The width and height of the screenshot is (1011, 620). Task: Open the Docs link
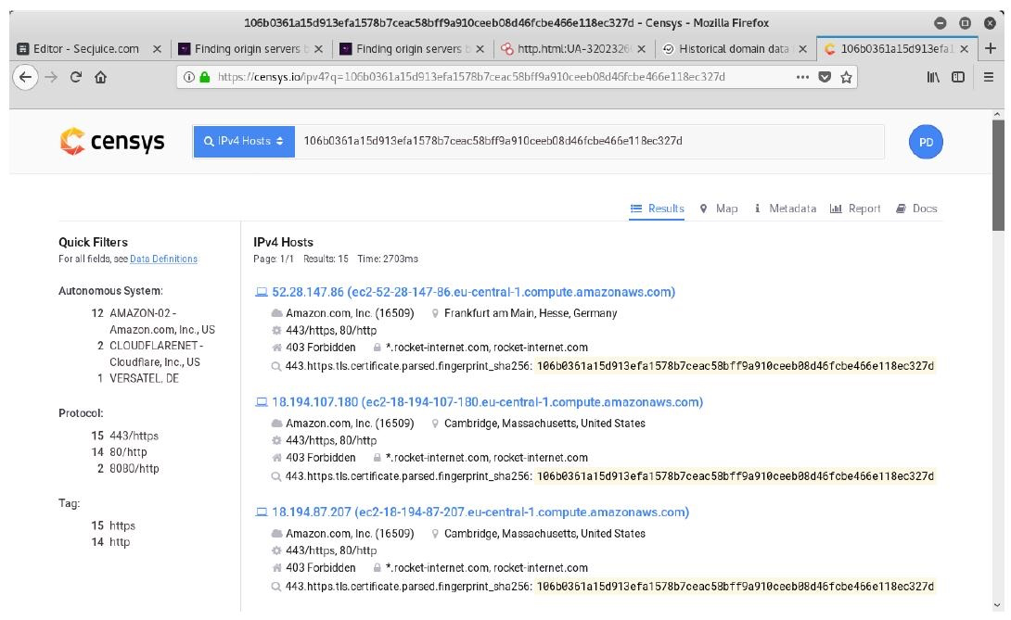click(916, 209)
